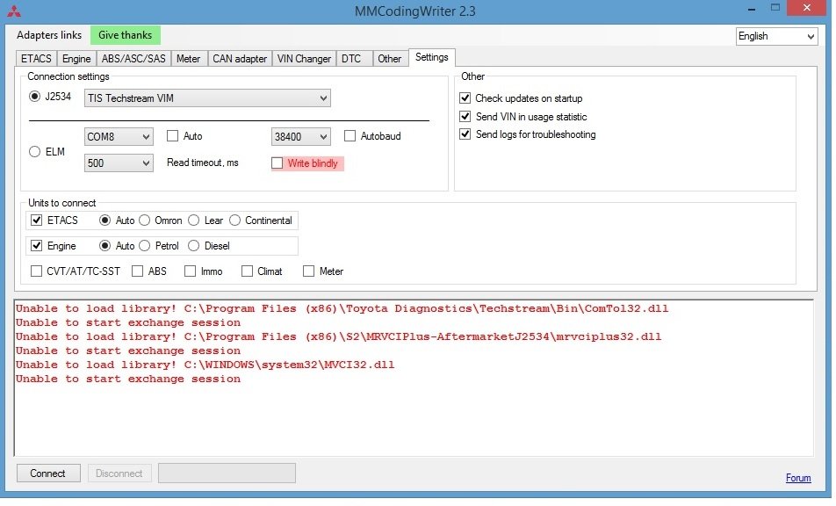This screenshot has height=506, width=836.
Task: Select the Settings tab
Action: tap(432, 58)
